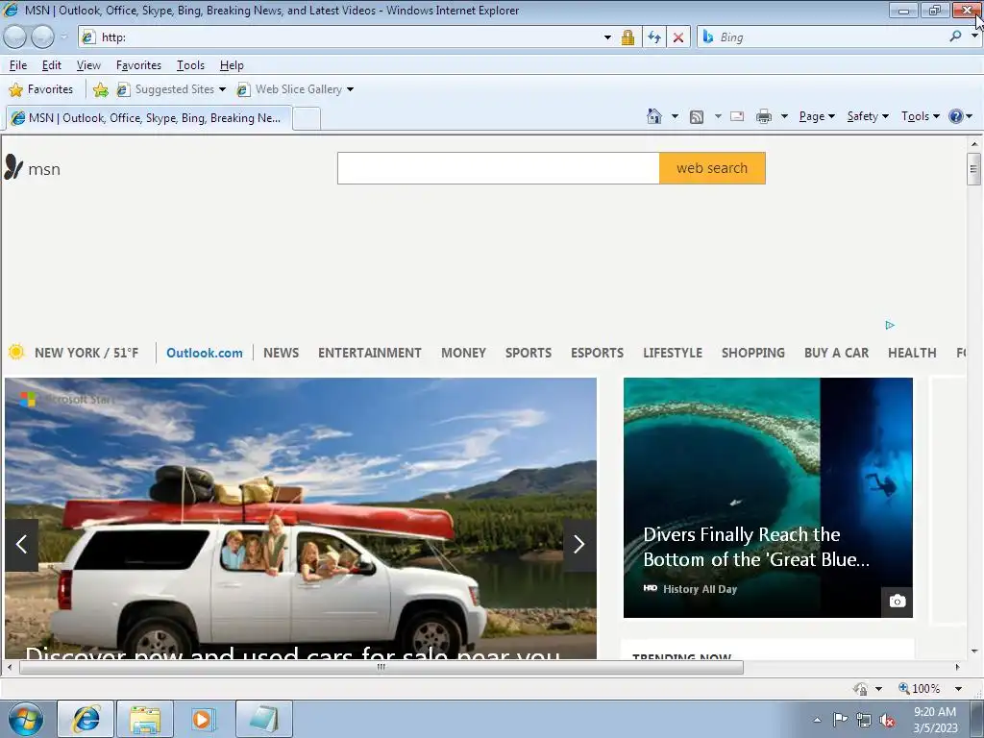The image size is (984, 738).
Task: Click the vertical scrollbar thumb
Action: coord(974,169)
